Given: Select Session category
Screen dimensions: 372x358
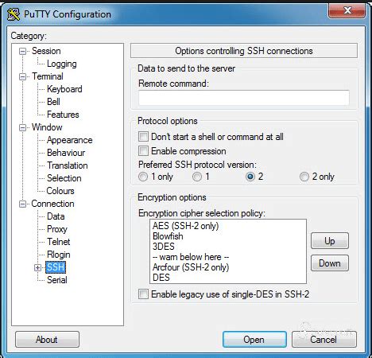Looking at the screenshot, I should (46, 51).
